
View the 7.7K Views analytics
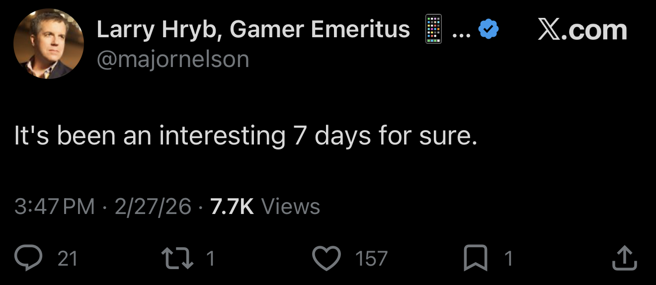265,207
